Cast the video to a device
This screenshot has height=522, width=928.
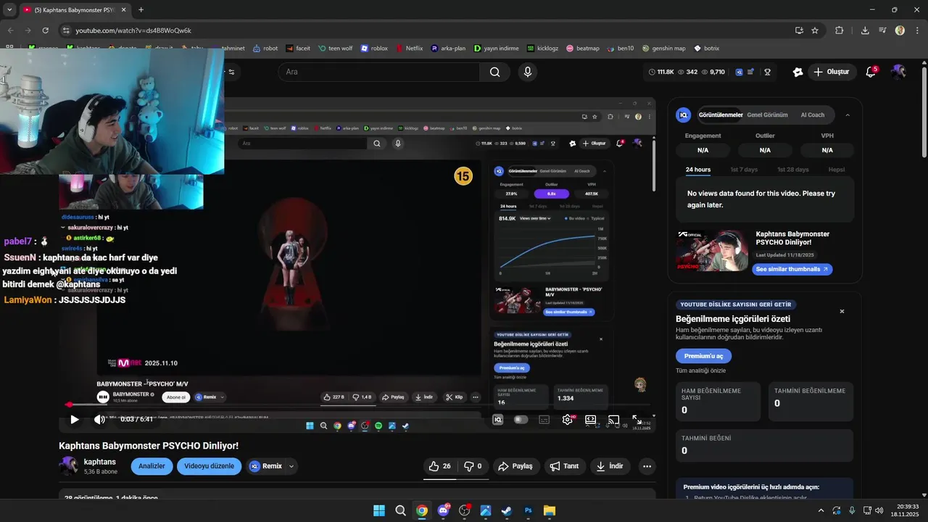(613, 419)
